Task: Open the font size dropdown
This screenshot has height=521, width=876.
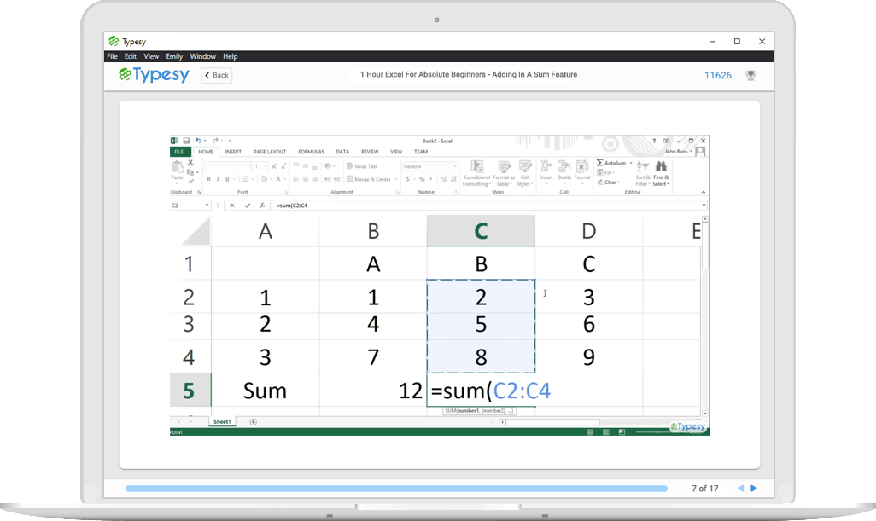Action: click(x=266, y=166)
